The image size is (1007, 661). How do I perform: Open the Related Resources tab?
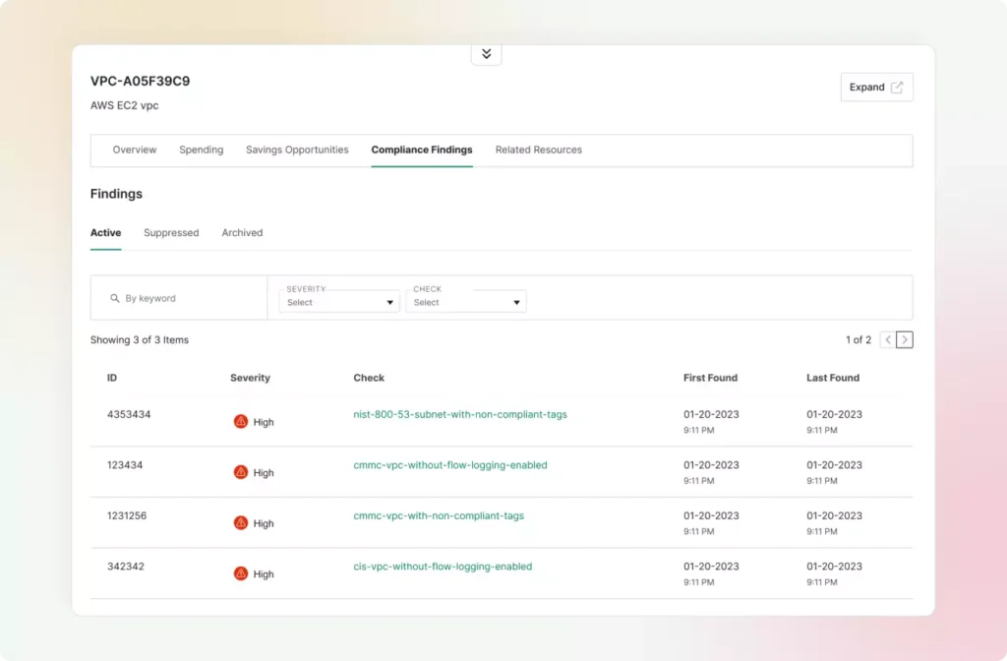(x=538, y=150)
